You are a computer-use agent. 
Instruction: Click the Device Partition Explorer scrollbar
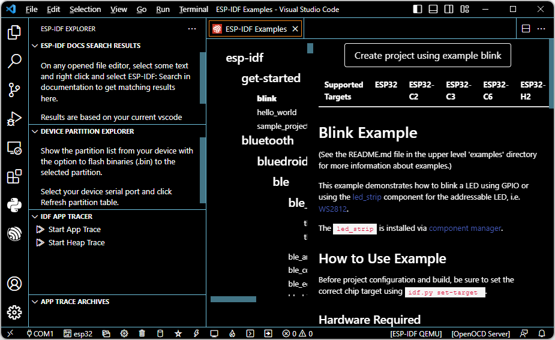pyautogui.click(x=203, y=170)
